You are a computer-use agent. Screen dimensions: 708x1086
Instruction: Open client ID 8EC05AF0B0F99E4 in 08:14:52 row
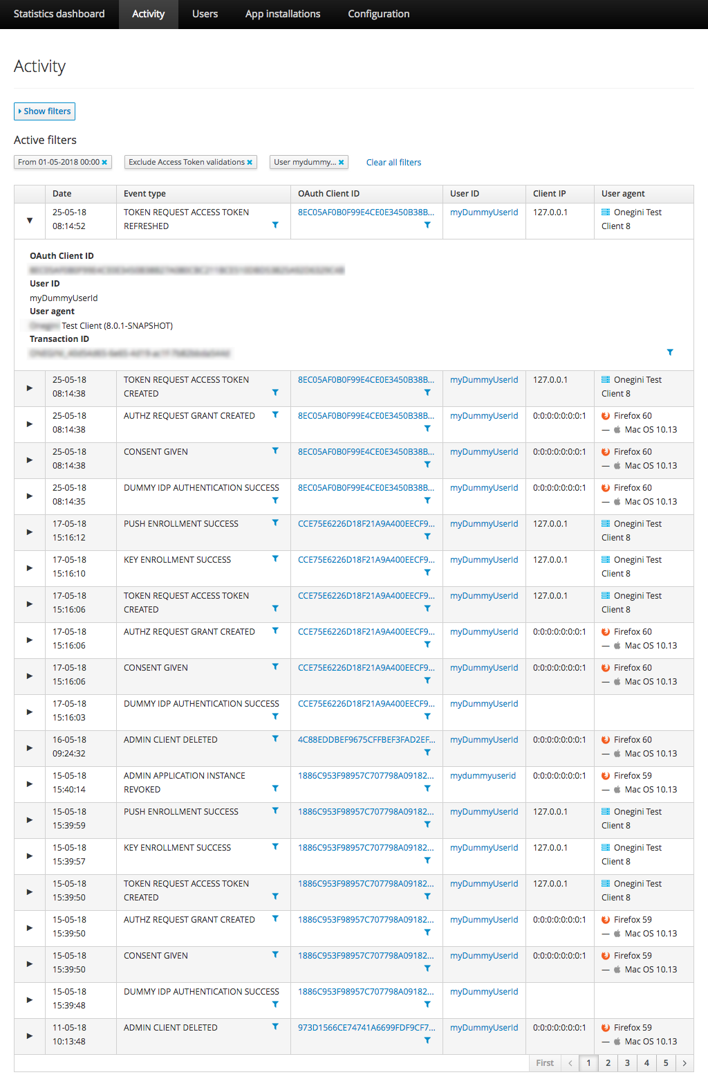[366, 212]
